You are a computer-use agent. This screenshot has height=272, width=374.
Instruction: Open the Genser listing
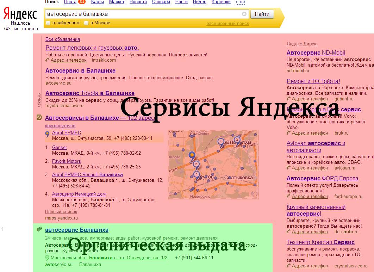(x=60, y=148)
